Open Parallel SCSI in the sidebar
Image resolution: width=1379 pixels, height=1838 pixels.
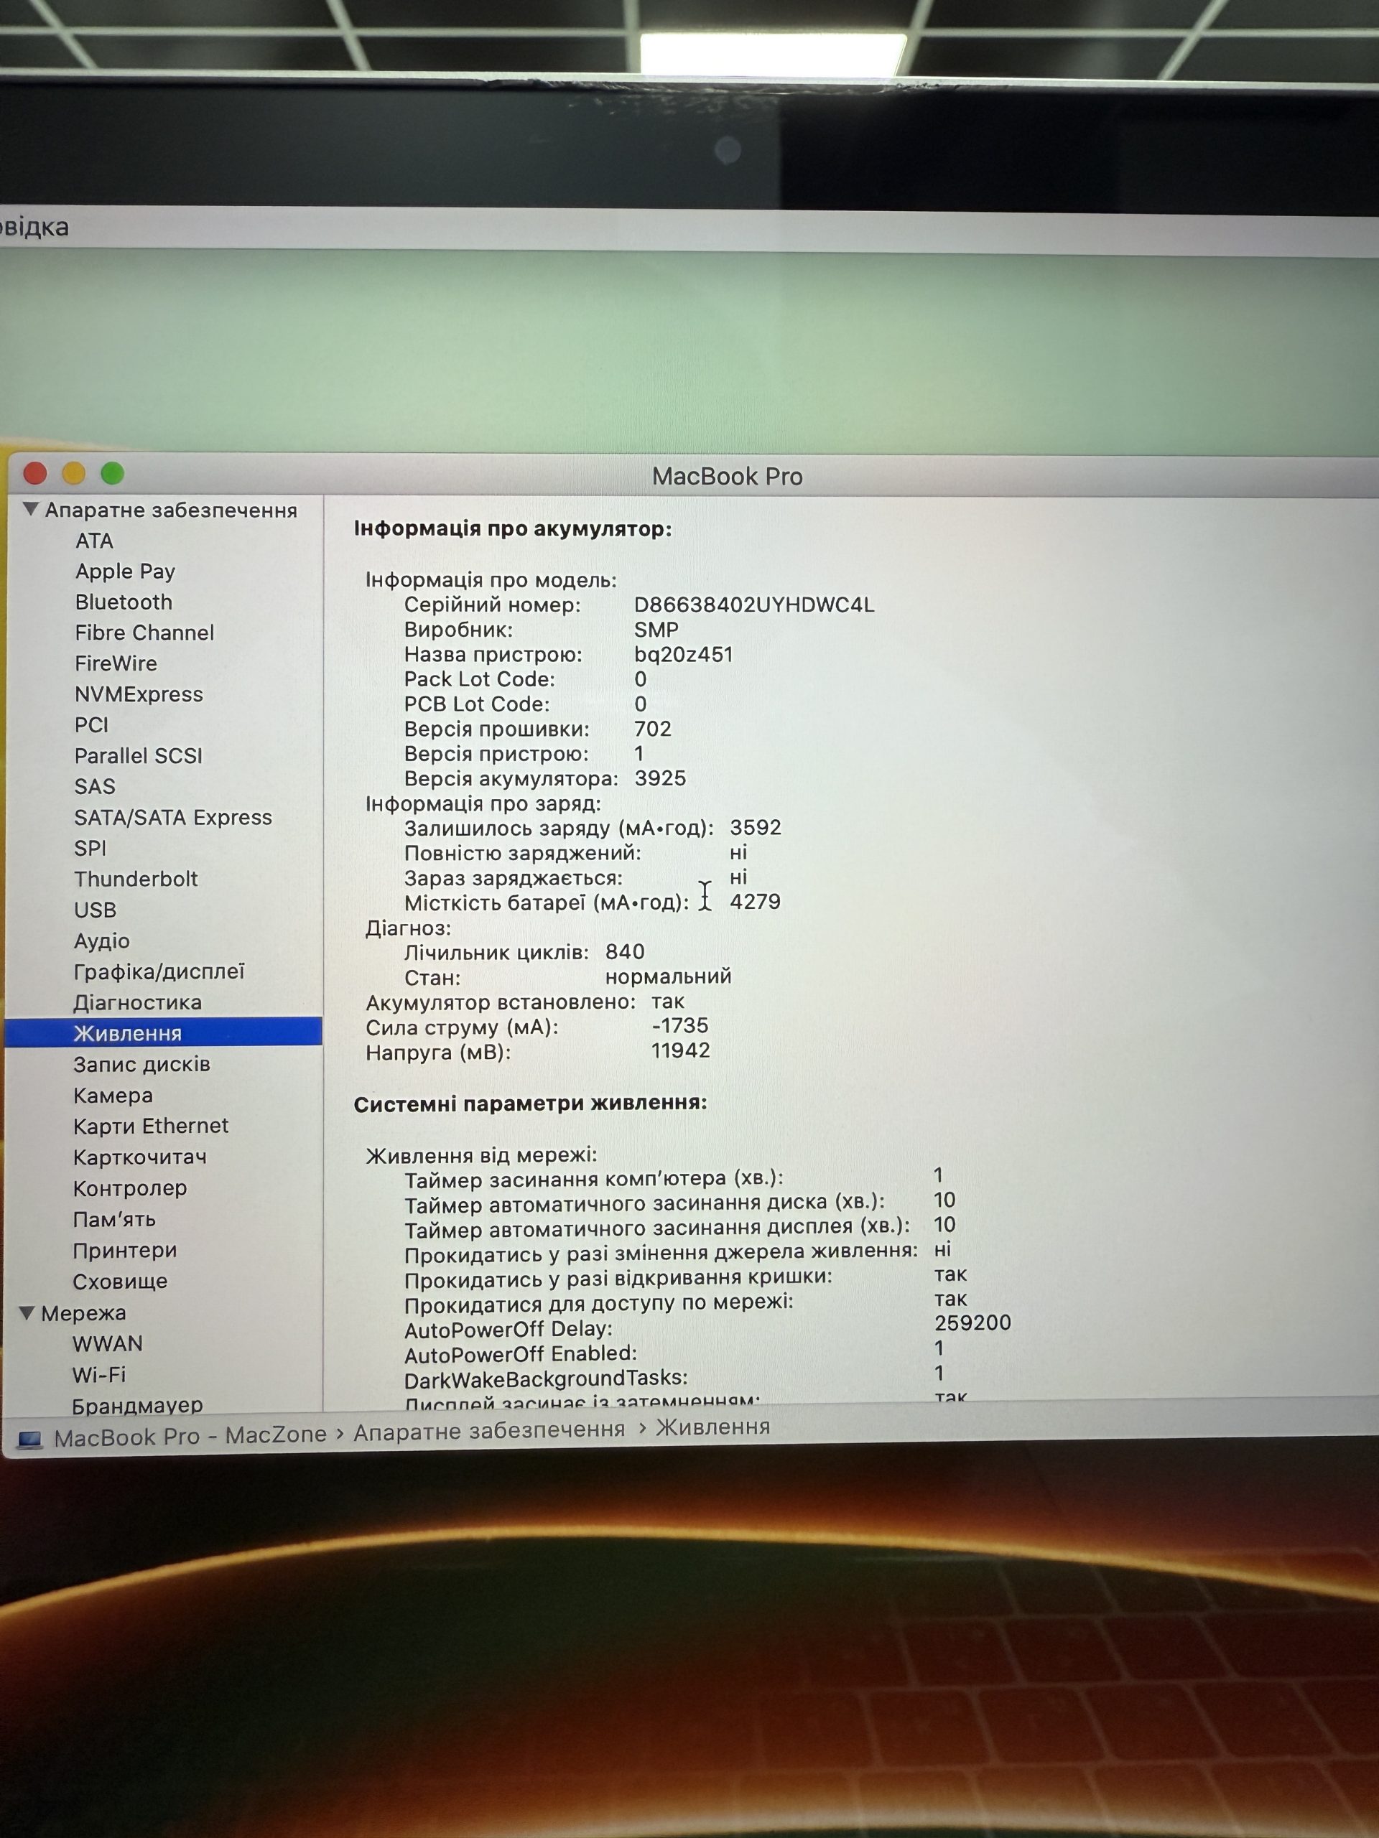pyautogui.click(x=138, y=756)
